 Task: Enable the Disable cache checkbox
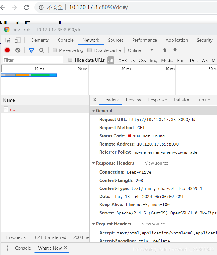(x=89, y=50)
